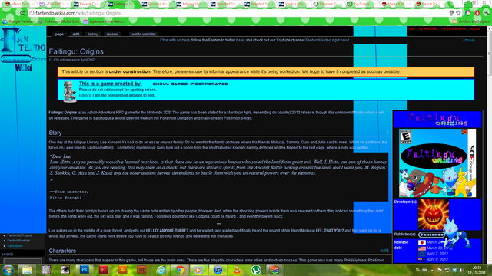Open the 'edit' wiki tab
The image size is (492, 276).
(x=76, y=34)
